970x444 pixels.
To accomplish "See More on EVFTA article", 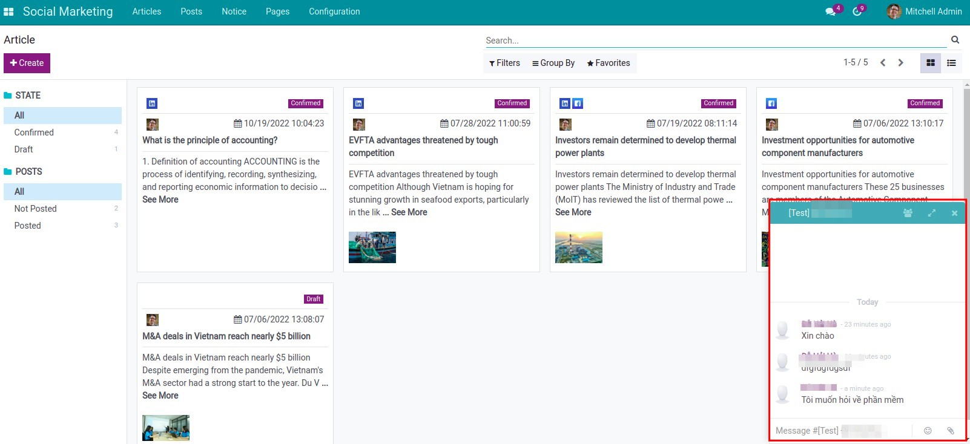I will click(x=409, y=212).
